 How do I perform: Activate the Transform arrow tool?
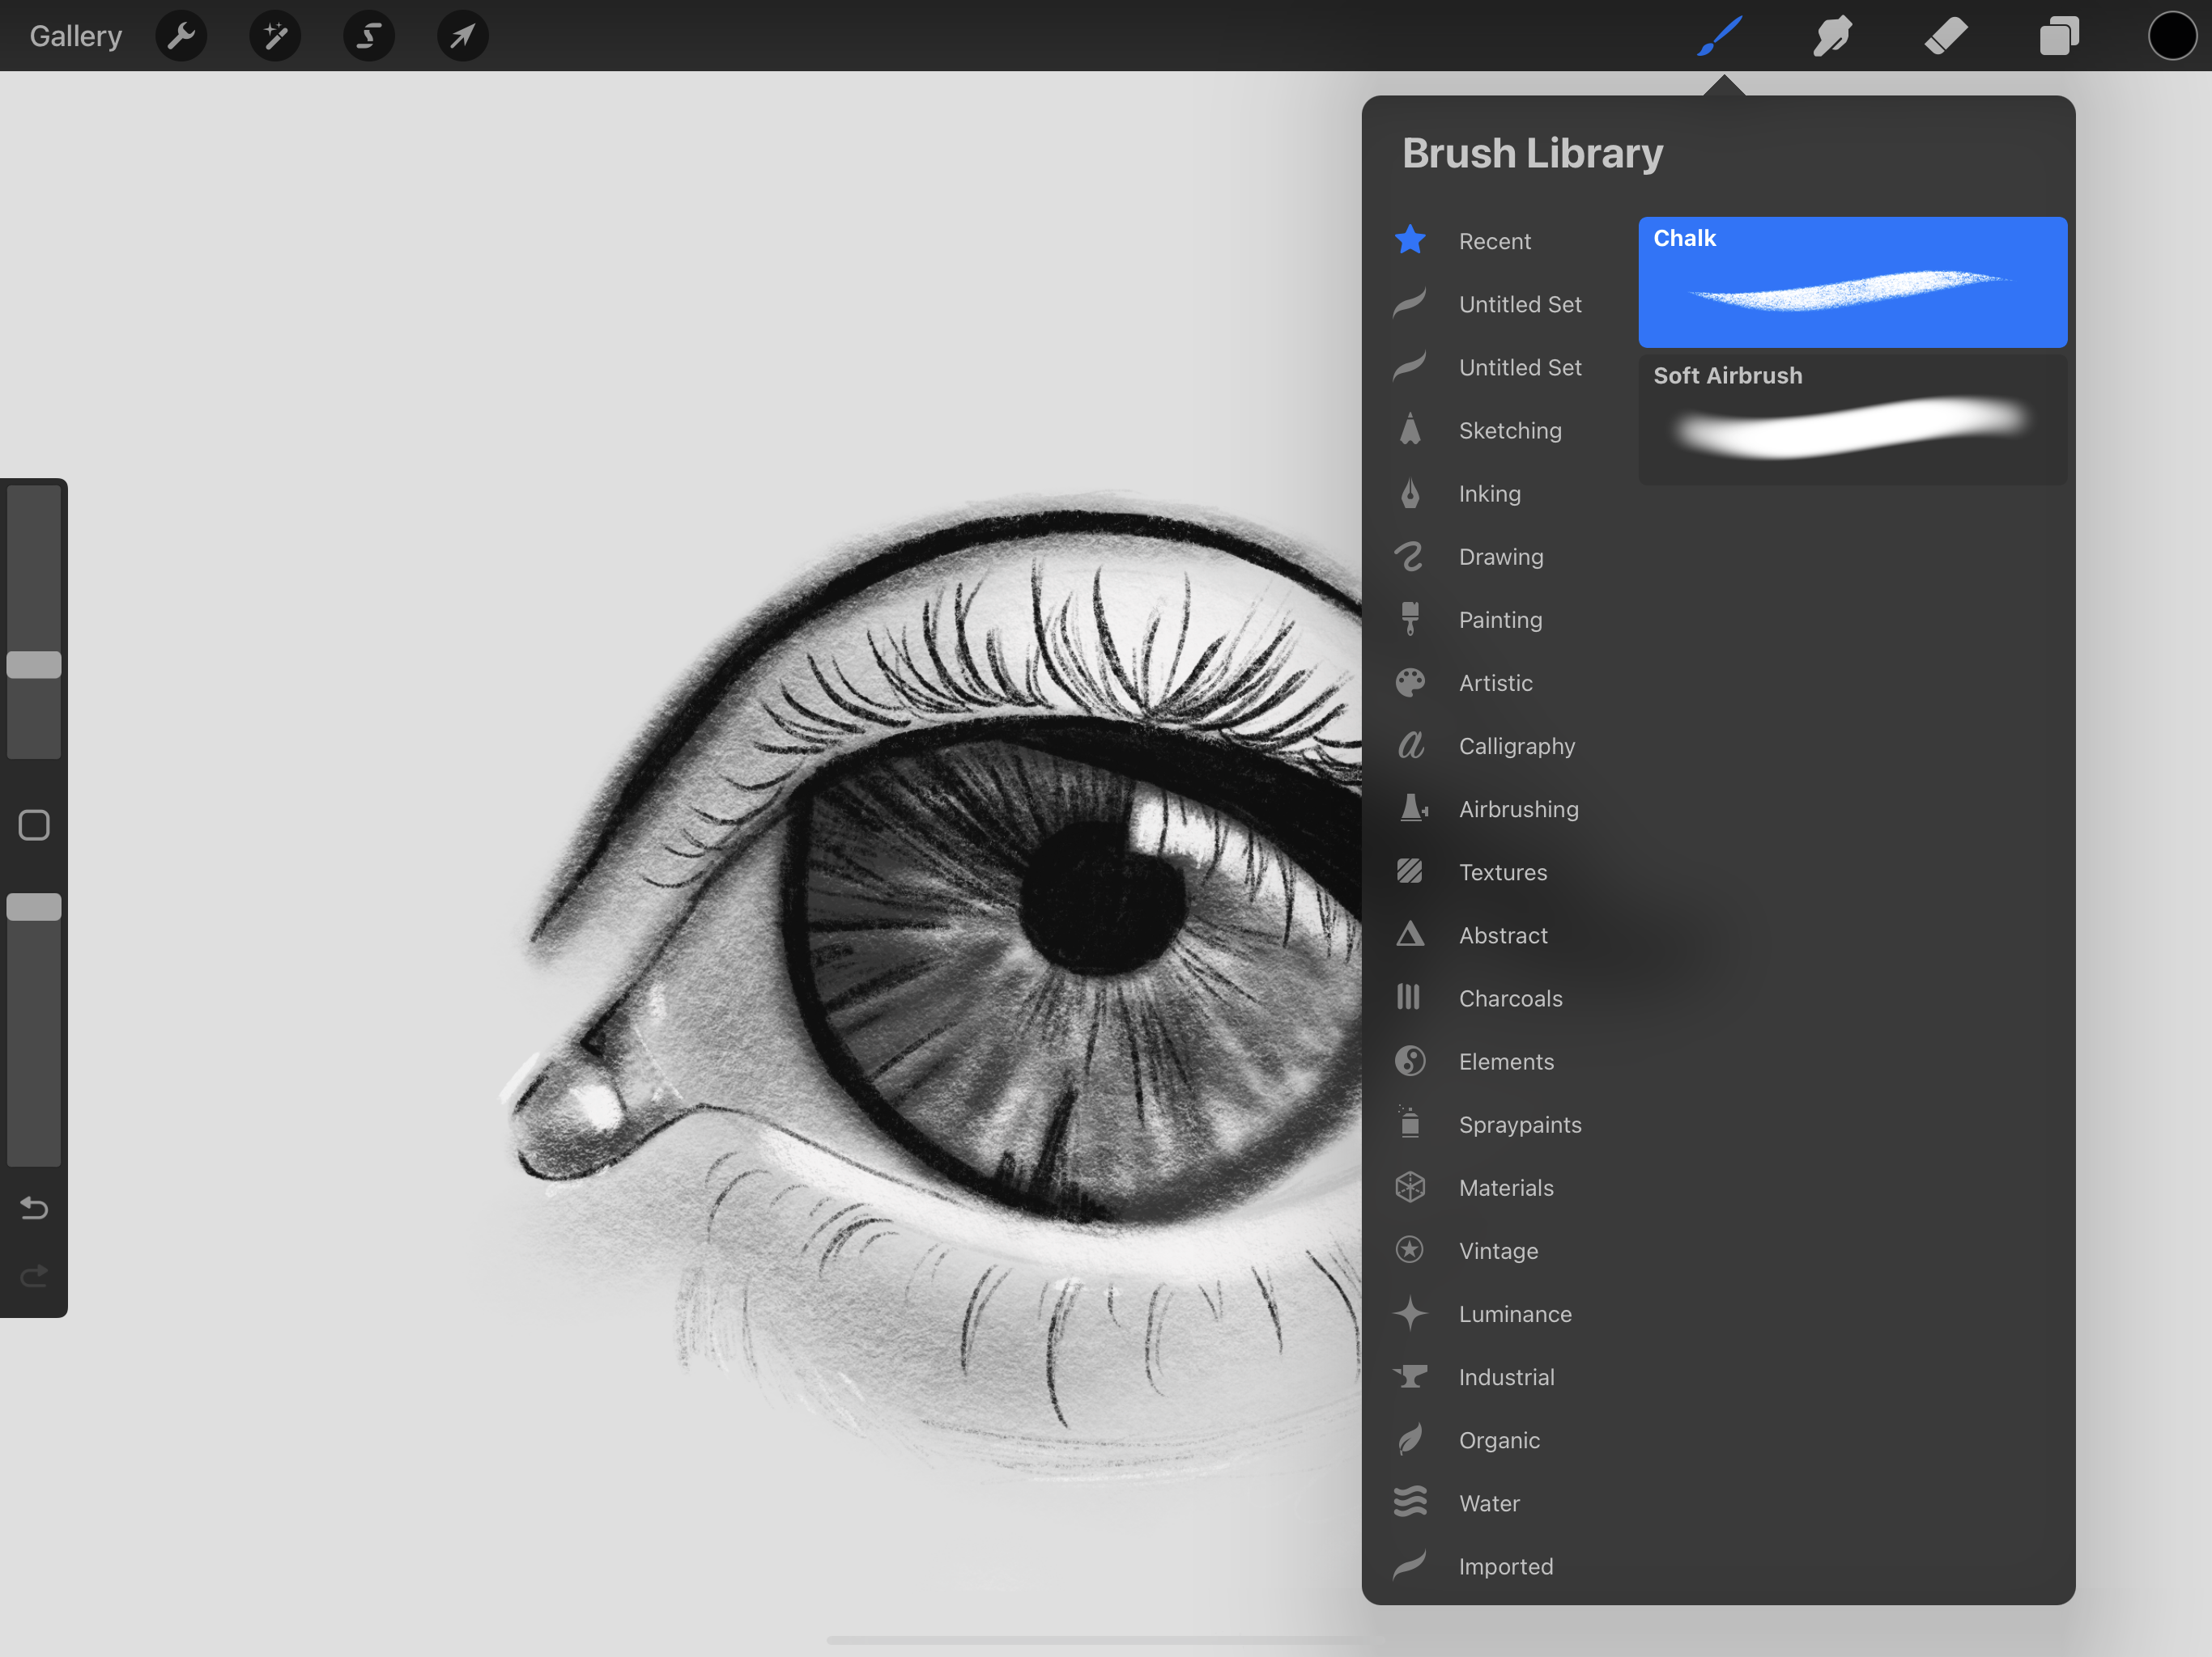462,36
